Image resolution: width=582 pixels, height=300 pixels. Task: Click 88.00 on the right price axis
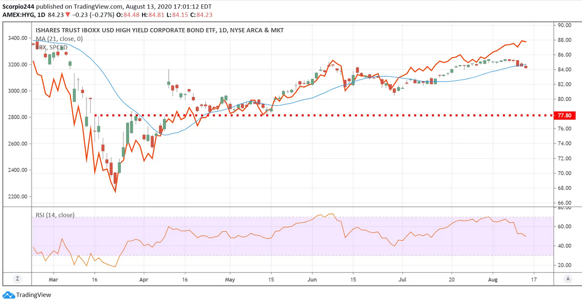point(564,40)
